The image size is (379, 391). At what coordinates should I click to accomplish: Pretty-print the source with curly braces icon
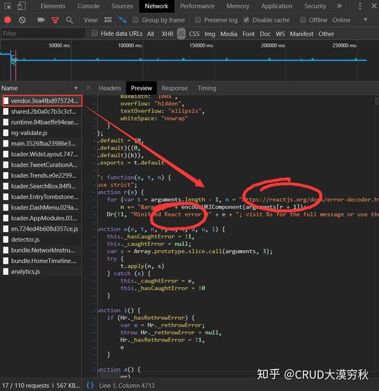[x=90, y=384]
